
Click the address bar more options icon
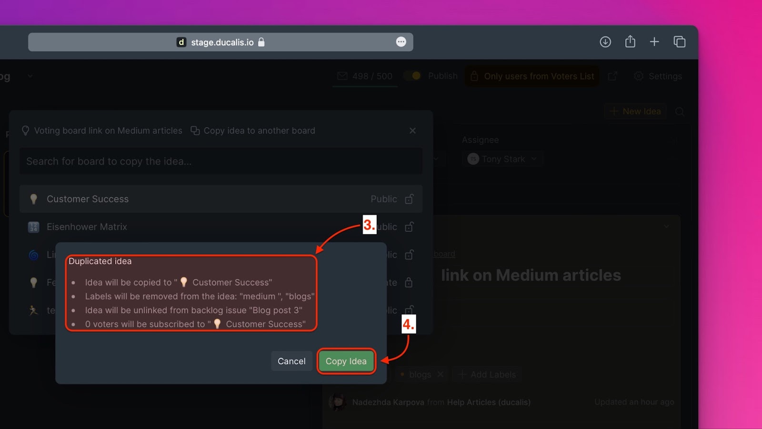coord(401,42)
